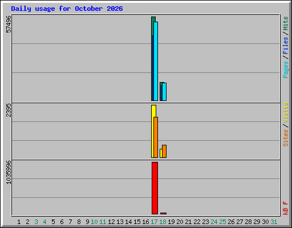The image size is (292, 228).
Task: Click day label 26 on the axis
Action: 231,222
